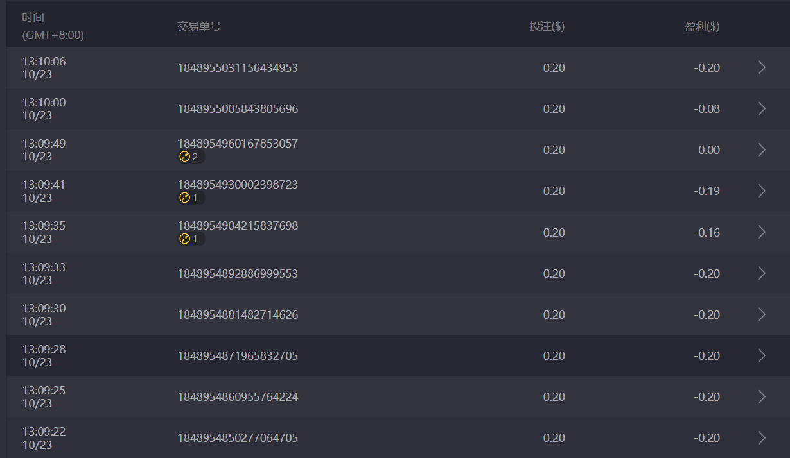Open the chevron beside the -0.08 profit row

pos(762,108)
